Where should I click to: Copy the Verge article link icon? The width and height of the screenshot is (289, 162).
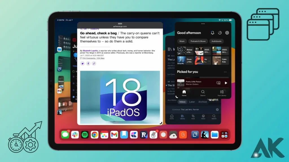coord(94,64)
